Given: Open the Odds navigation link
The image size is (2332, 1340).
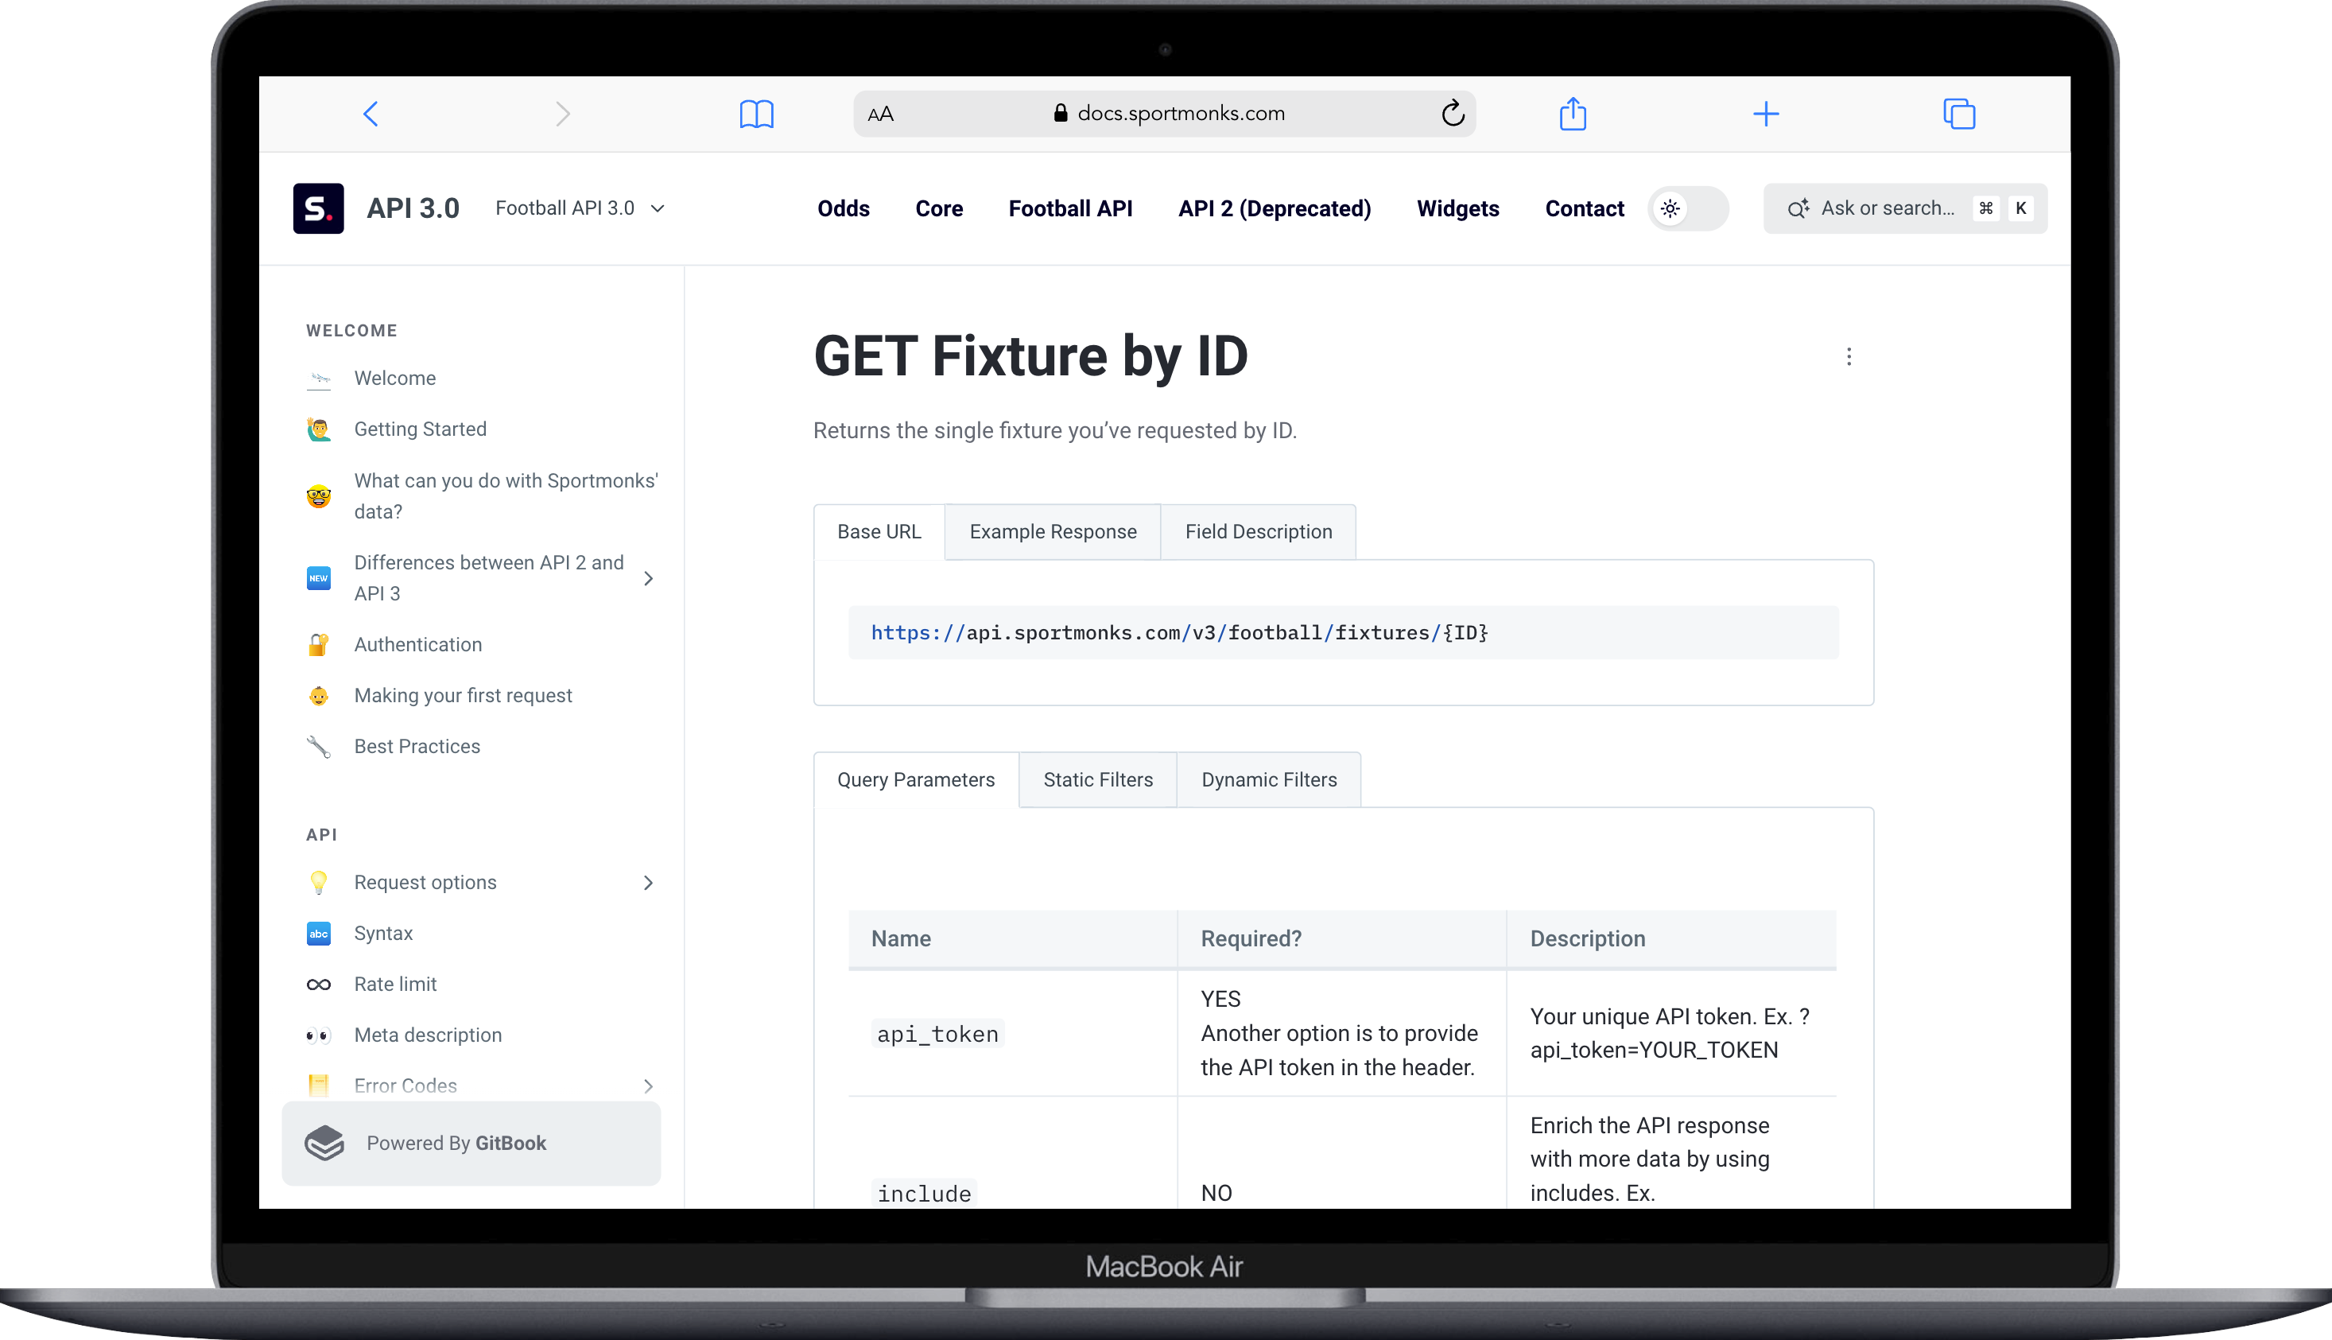Looking at the screenshot, I should 843,209.
